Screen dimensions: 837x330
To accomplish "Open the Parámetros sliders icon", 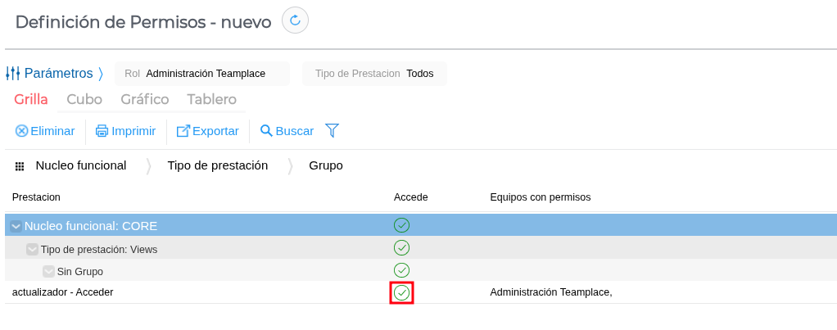I will pyautogui.click(x=12, y=74).
